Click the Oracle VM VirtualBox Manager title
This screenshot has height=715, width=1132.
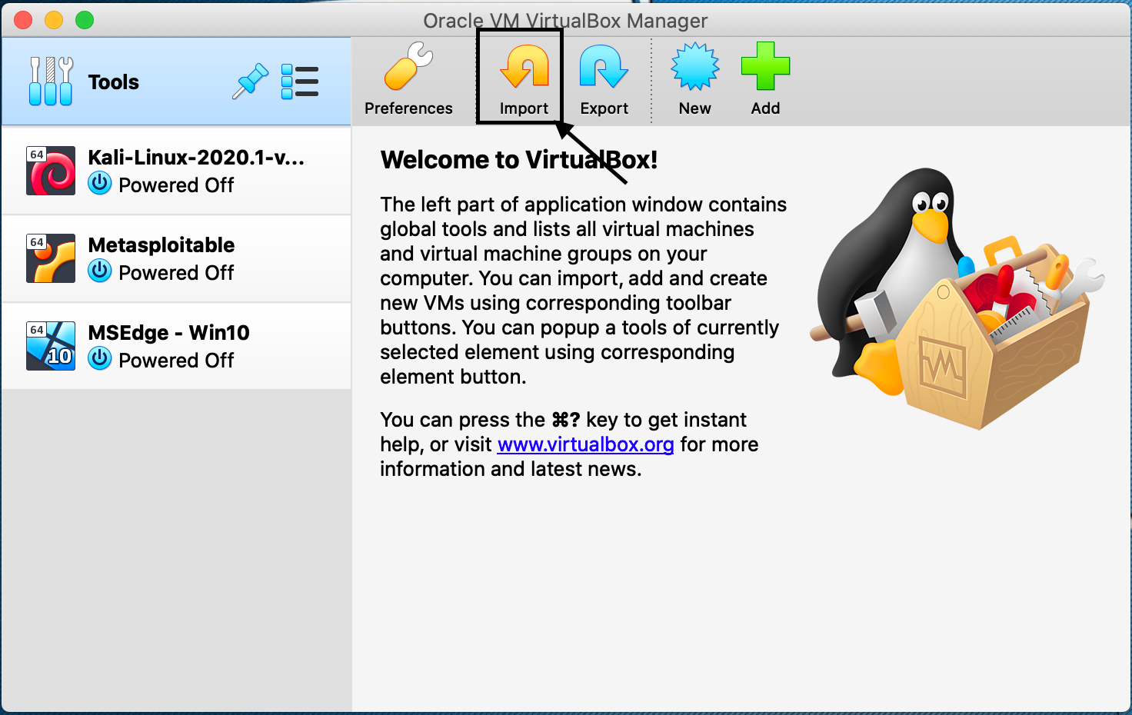tap(565, 21)
